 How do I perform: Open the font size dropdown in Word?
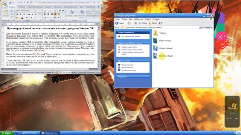pos(41,11)
